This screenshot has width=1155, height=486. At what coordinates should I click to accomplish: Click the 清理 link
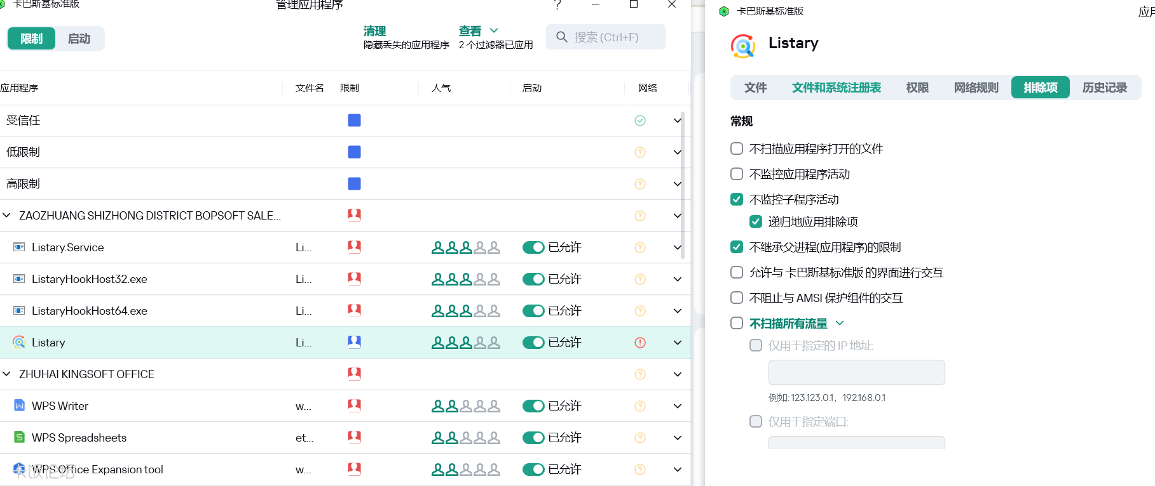pos(374,30)
